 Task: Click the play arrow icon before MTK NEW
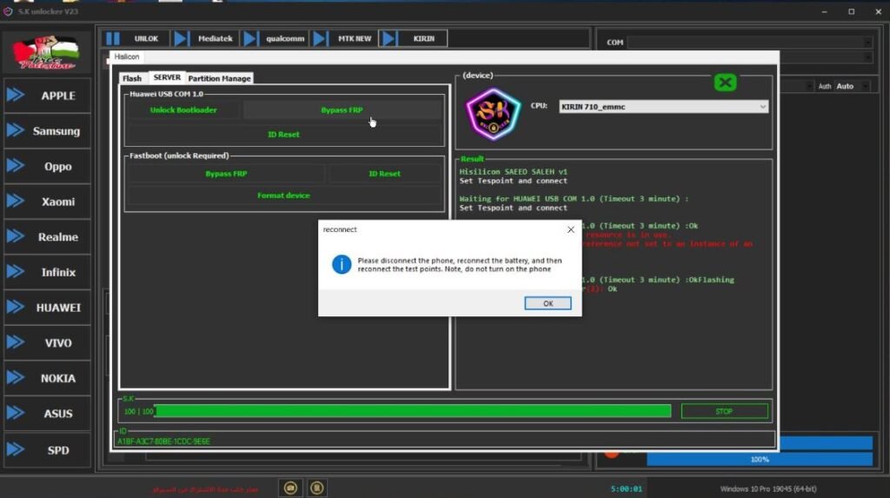[x=320, y=38]
